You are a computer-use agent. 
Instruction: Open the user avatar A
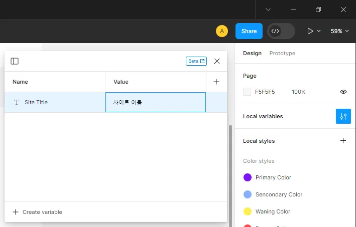(222, 31)
